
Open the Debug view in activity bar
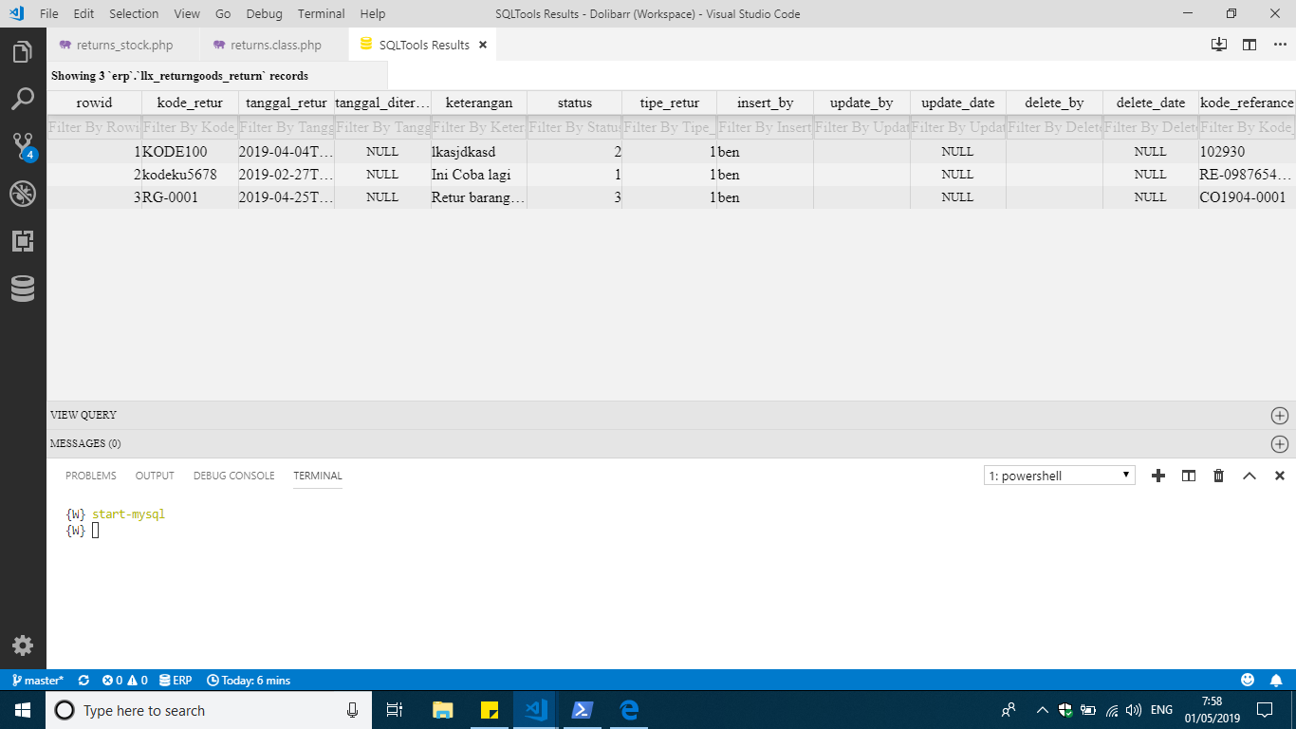[x=23, y=194]
